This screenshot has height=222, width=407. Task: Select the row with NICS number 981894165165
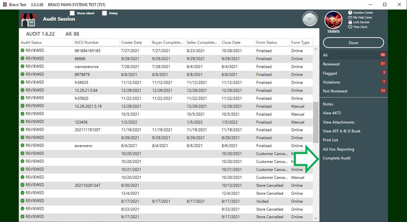pos(87,51)
